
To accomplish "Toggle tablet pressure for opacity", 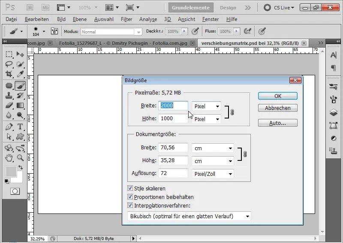I will 195,31.
